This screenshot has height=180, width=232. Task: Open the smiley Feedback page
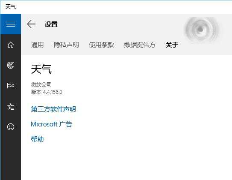tap(11, 127)
